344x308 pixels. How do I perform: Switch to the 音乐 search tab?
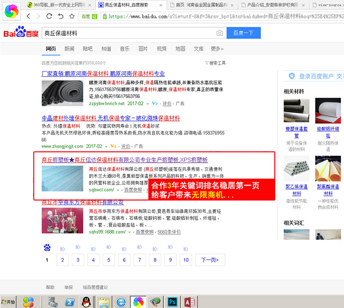coord(124,49)
